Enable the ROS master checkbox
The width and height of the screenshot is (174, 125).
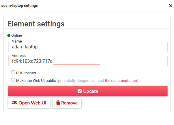click(13, 72)
